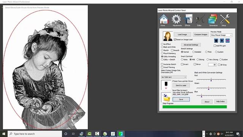The height and width of the screenshot is (137, 243).
Task: Open Cortana circle on the taskbar
Action: point(66,134)
